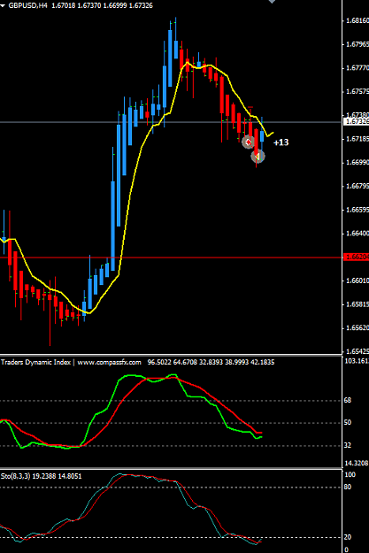
Task: Click the TDI scale value 14.3208
Action: point(357,463)
